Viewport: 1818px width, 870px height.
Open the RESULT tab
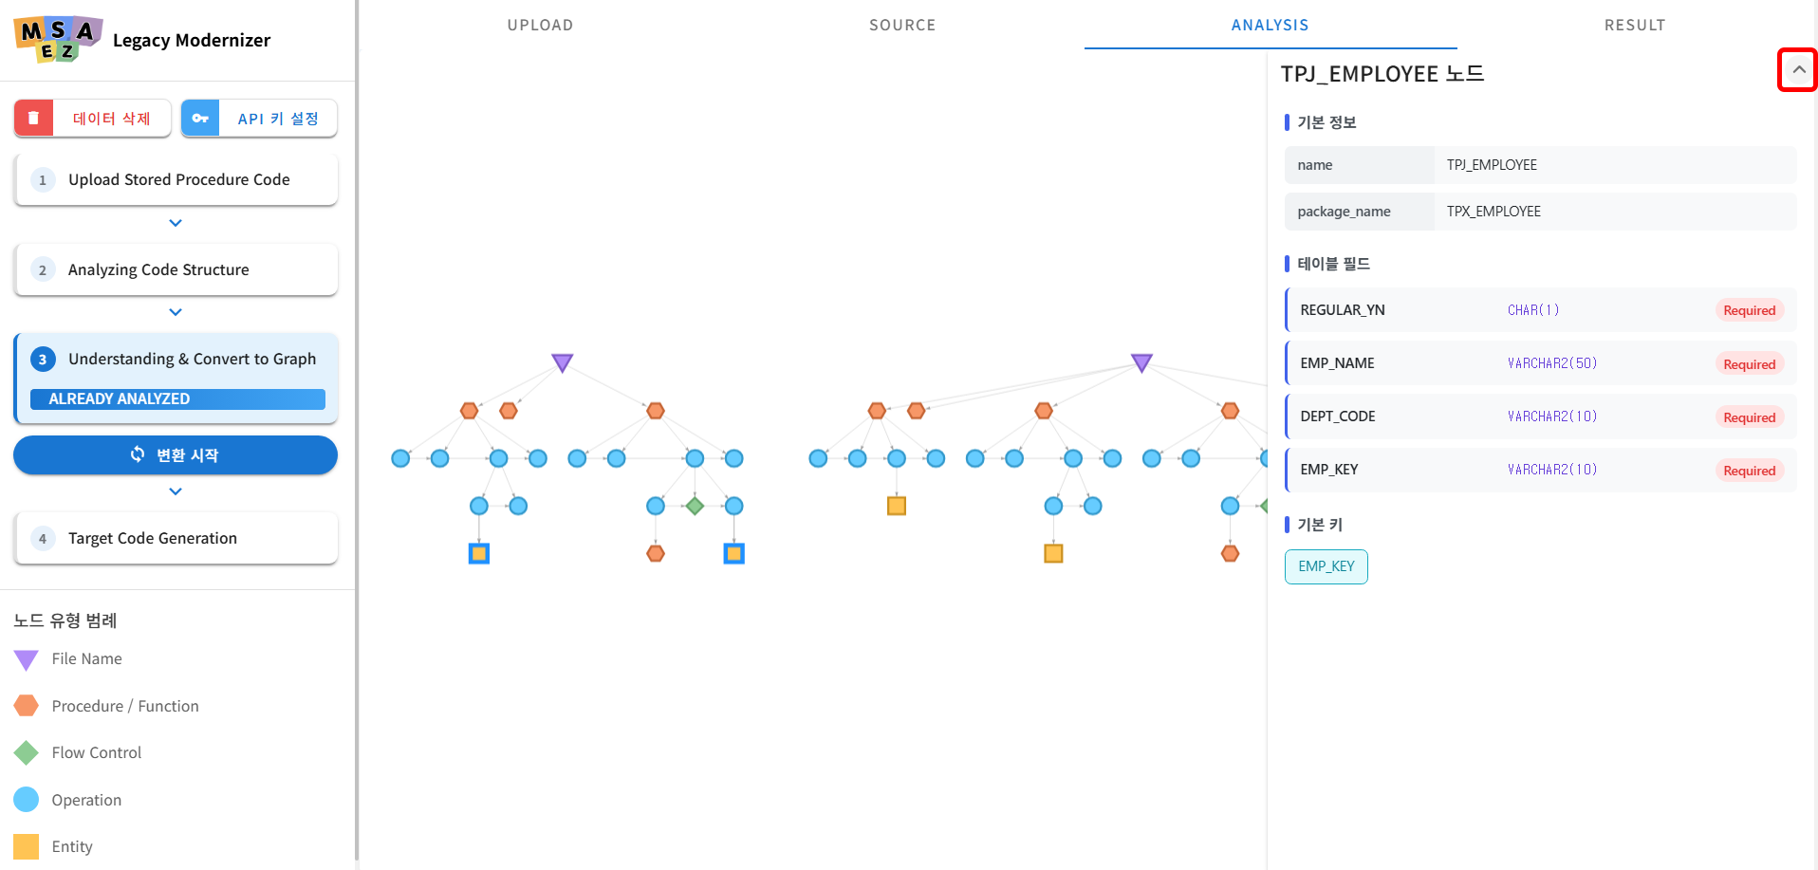click(x=1634, y=25)
